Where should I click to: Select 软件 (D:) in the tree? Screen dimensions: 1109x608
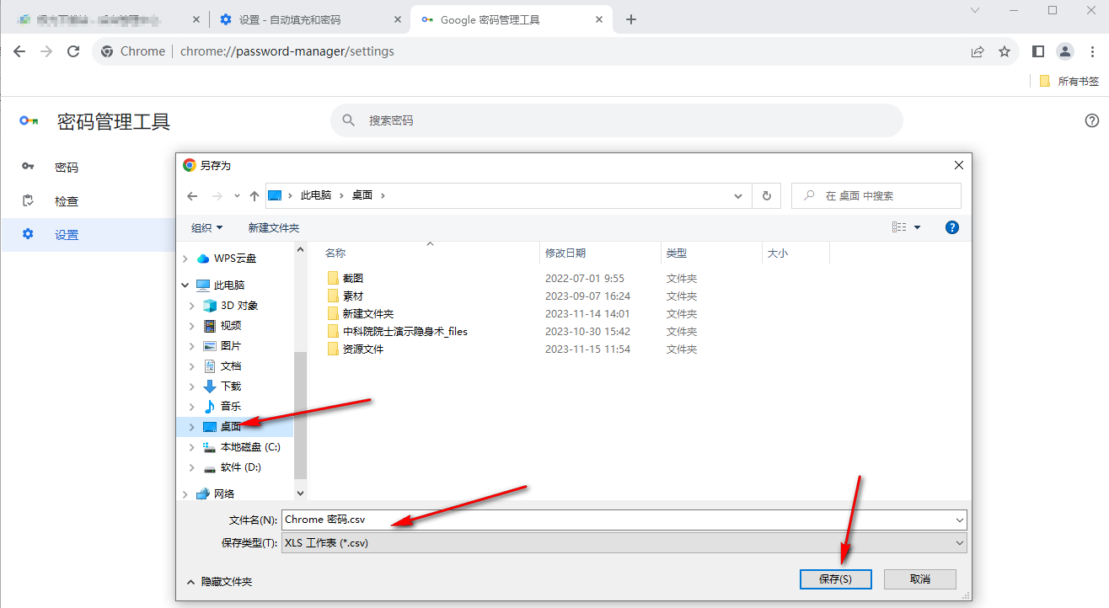point(241,467)
